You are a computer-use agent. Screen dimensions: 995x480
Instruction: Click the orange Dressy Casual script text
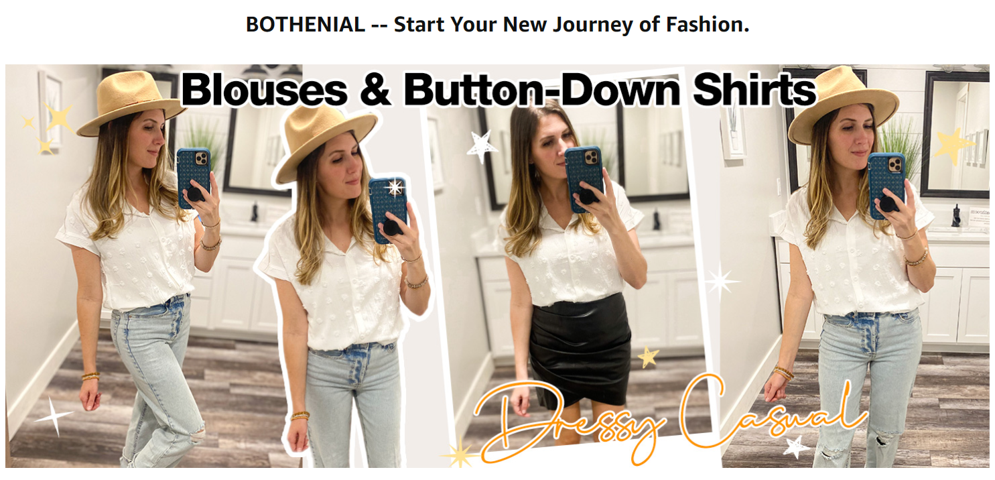point(670,419)
